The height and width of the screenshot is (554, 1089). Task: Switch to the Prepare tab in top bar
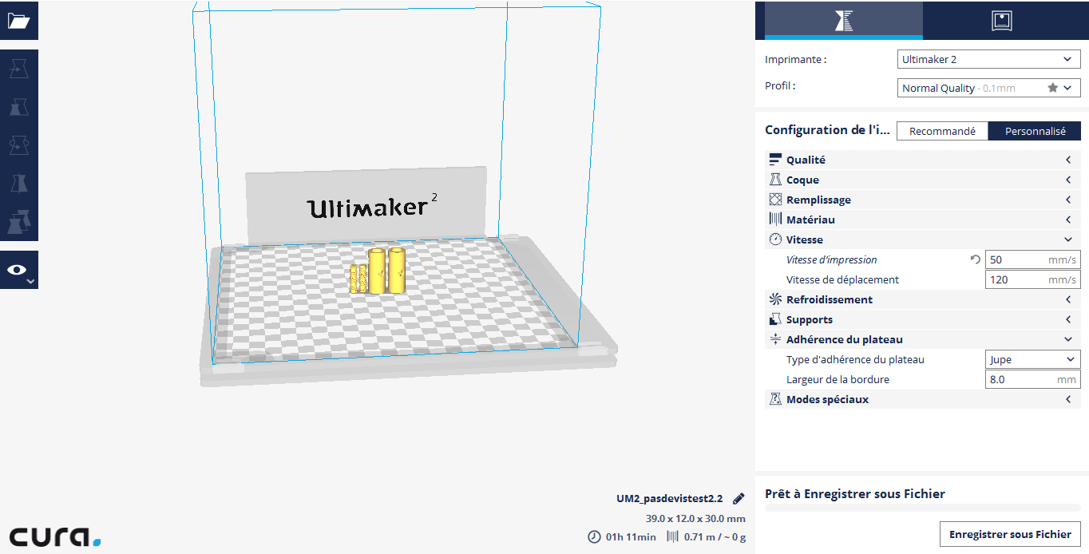point(843,21)
